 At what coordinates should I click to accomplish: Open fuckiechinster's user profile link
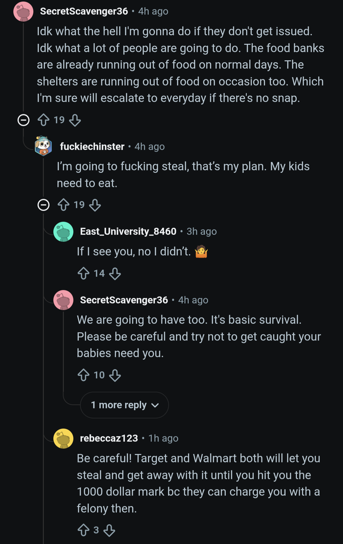pyautogui.click(x=92, y=146)
